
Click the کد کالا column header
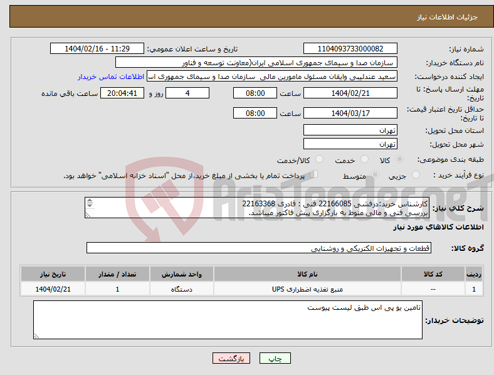433,274
